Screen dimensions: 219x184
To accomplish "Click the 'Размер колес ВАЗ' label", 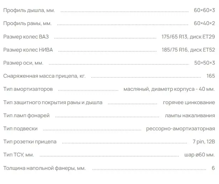I will pos(26,37).
